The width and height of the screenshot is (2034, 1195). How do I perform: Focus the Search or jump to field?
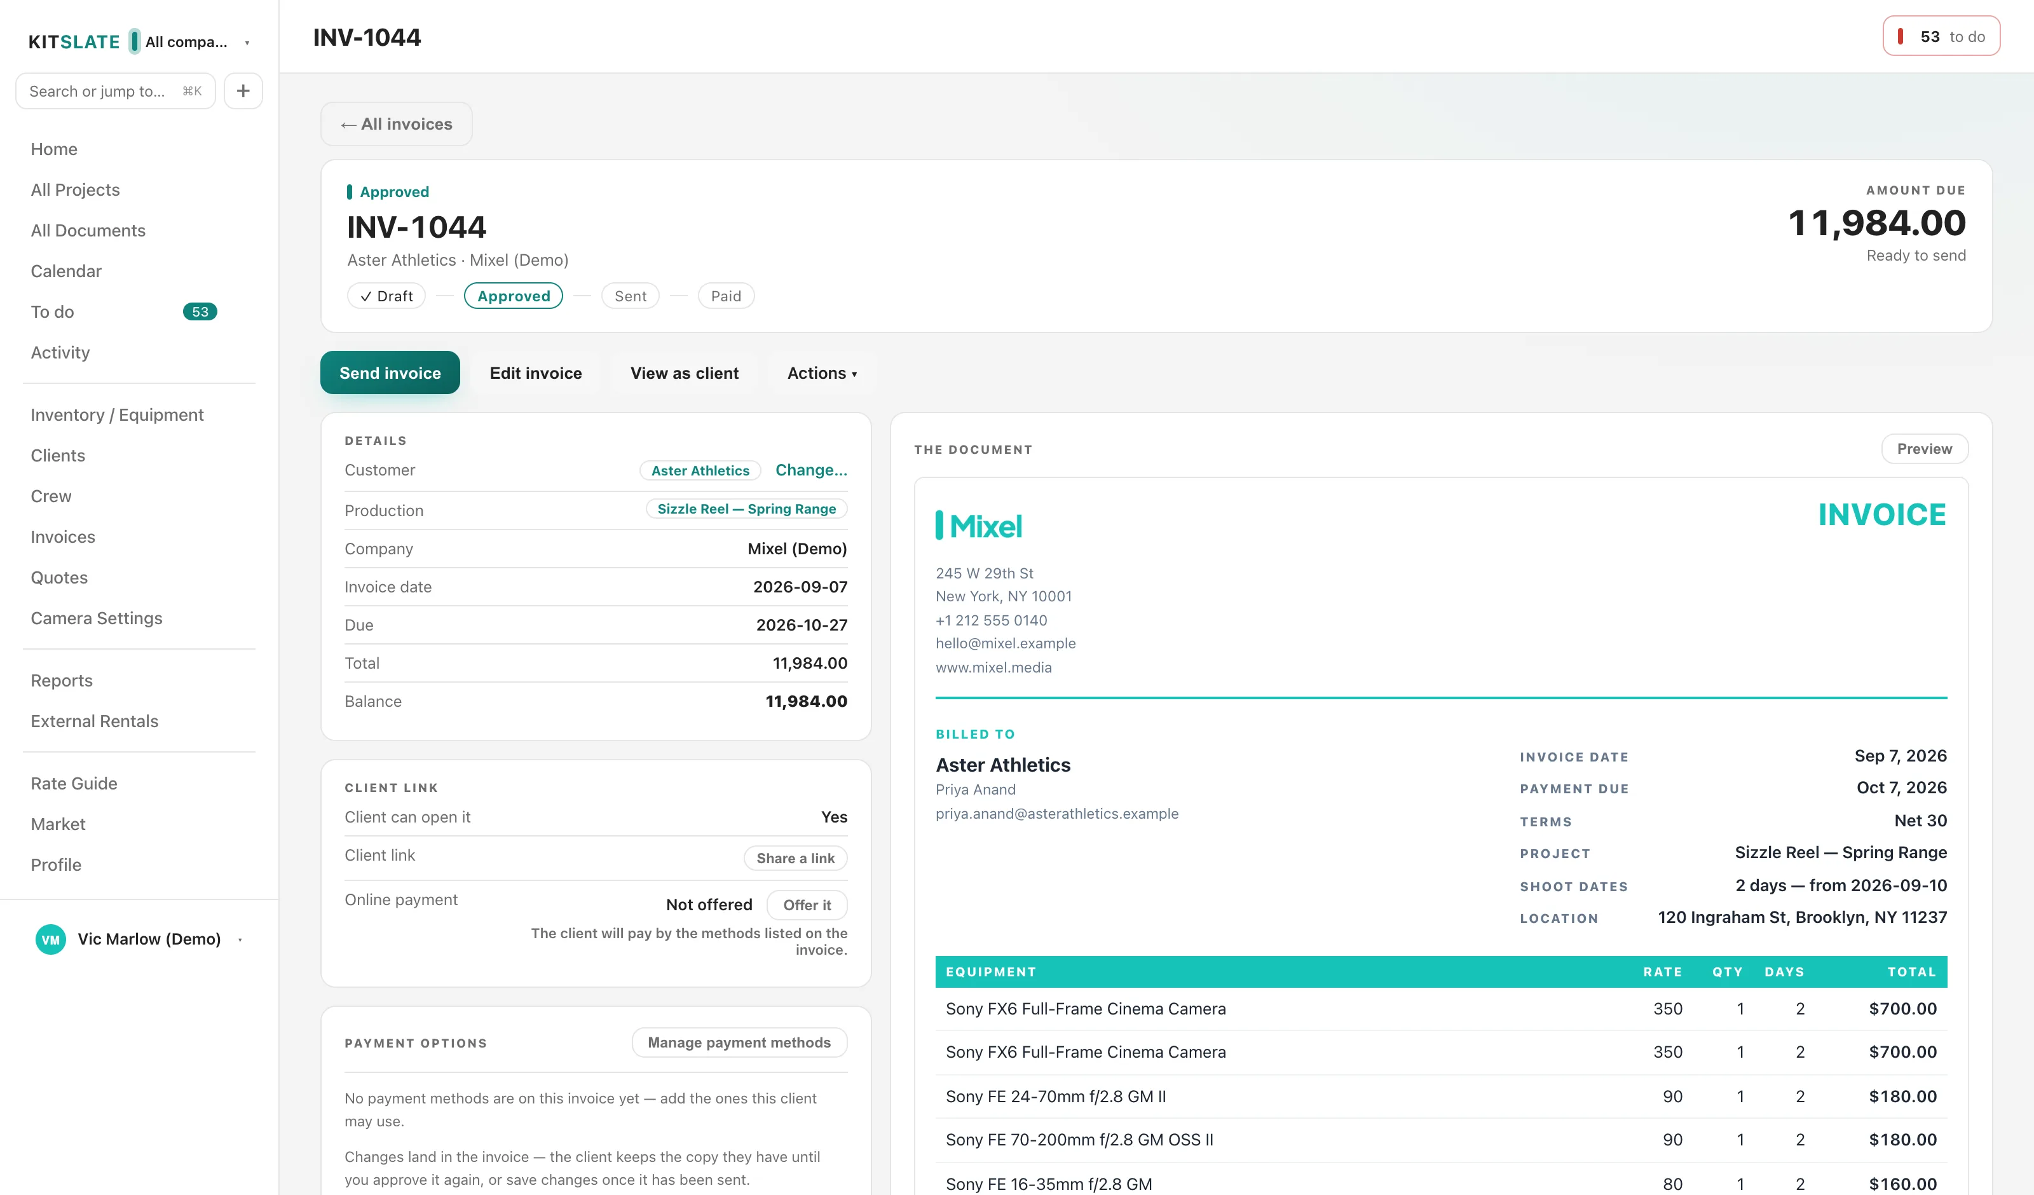point(116,90)
